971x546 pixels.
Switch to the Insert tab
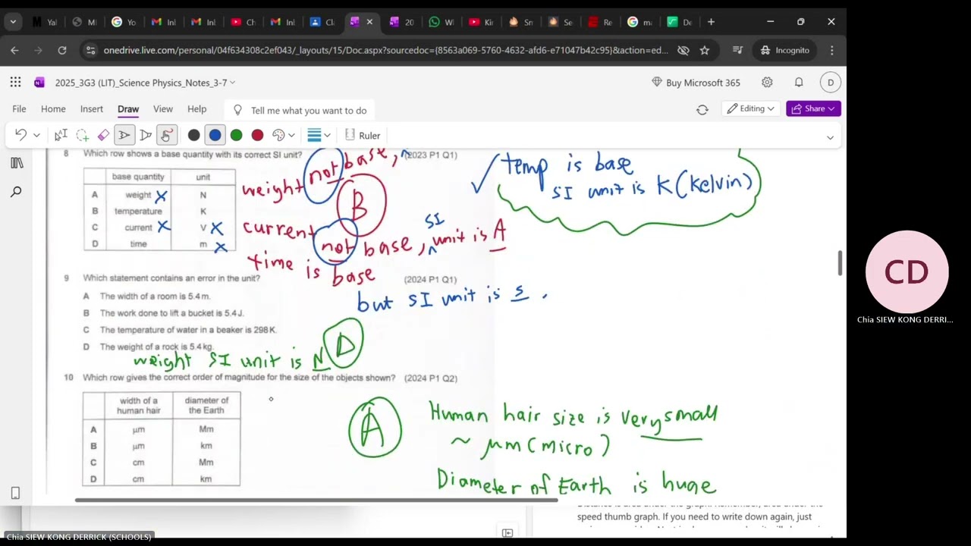point(92,109)
